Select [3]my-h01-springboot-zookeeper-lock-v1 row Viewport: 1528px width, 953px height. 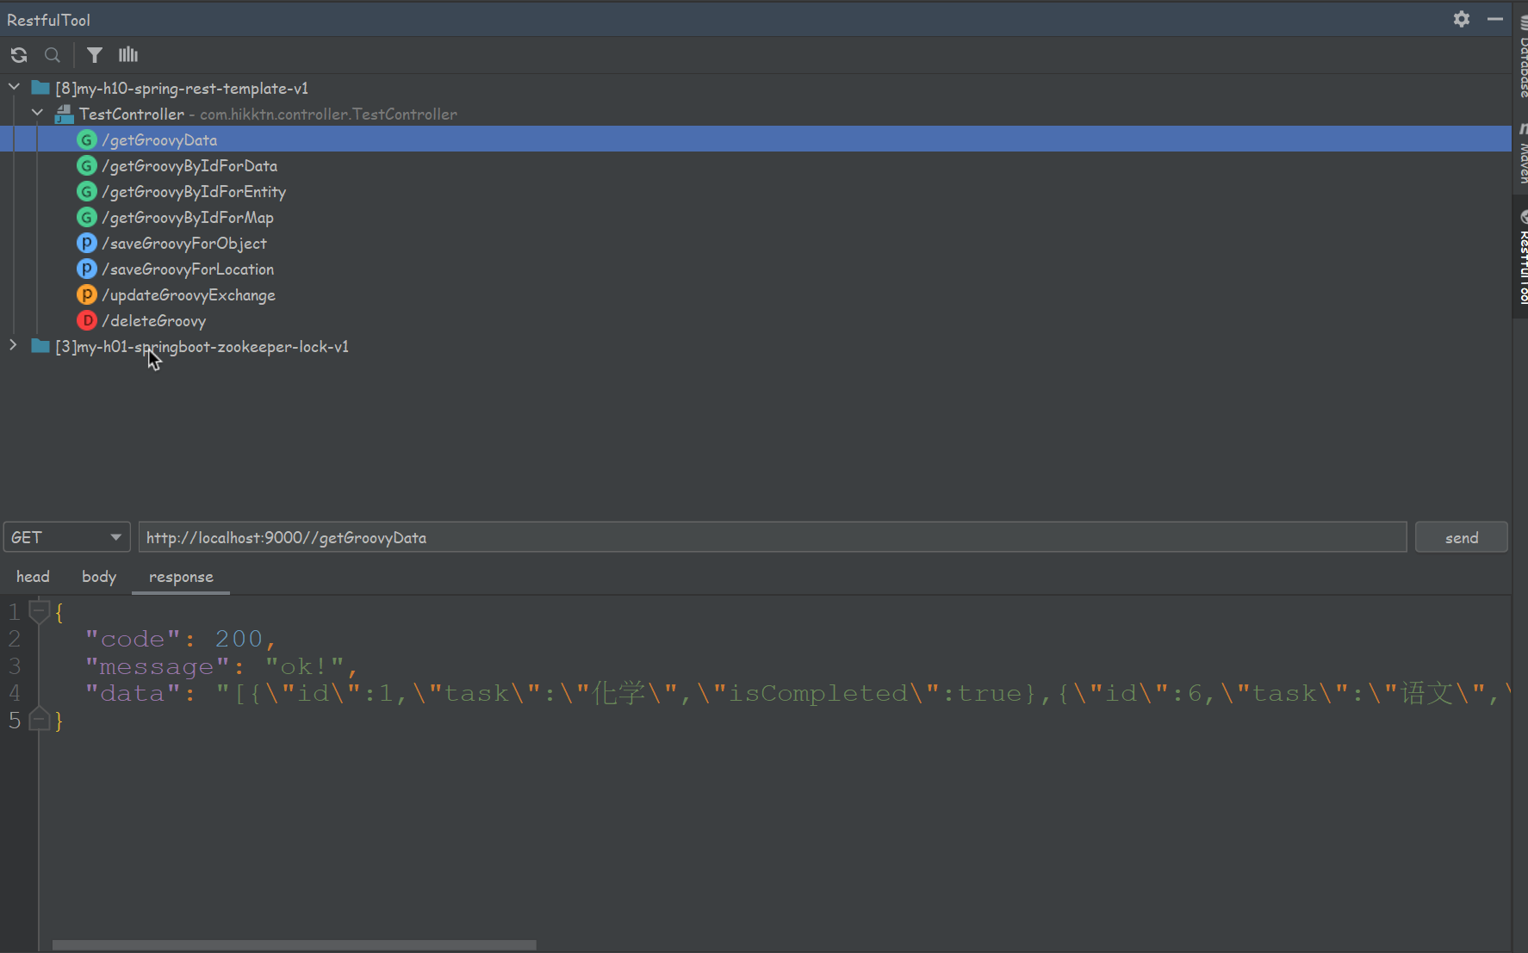[755, 346]
